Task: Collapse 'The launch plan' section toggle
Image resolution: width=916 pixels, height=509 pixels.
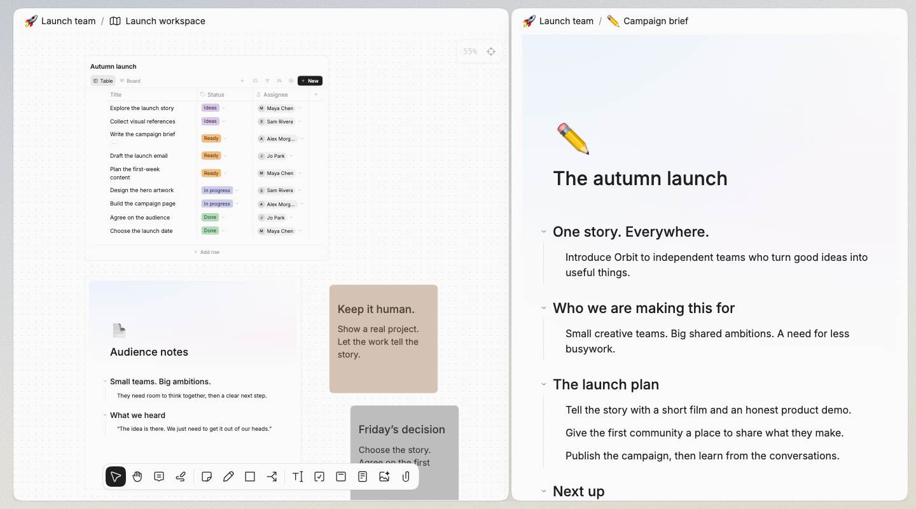Action: 544,384
